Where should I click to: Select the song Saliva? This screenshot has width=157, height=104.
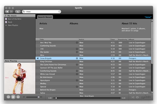pyautogui.click(x=43, y=93)
